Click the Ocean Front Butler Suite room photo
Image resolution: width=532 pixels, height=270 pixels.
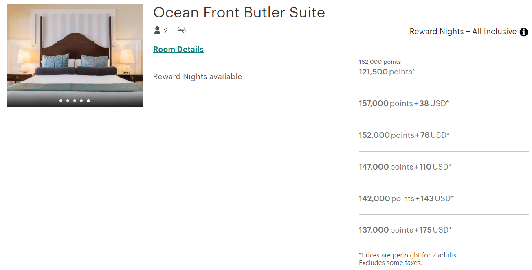tap(75, 55)
